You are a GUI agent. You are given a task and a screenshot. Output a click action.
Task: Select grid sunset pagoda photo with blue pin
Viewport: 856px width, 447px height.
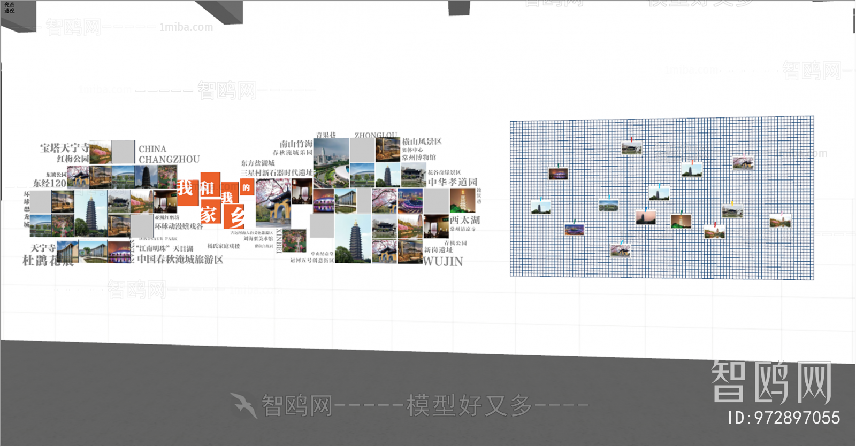(646, 217)
